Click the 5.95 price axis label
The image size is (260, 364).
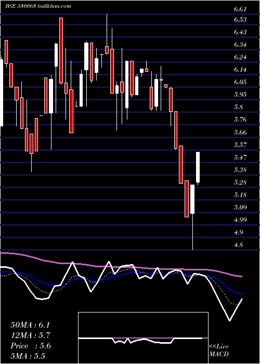240,95
